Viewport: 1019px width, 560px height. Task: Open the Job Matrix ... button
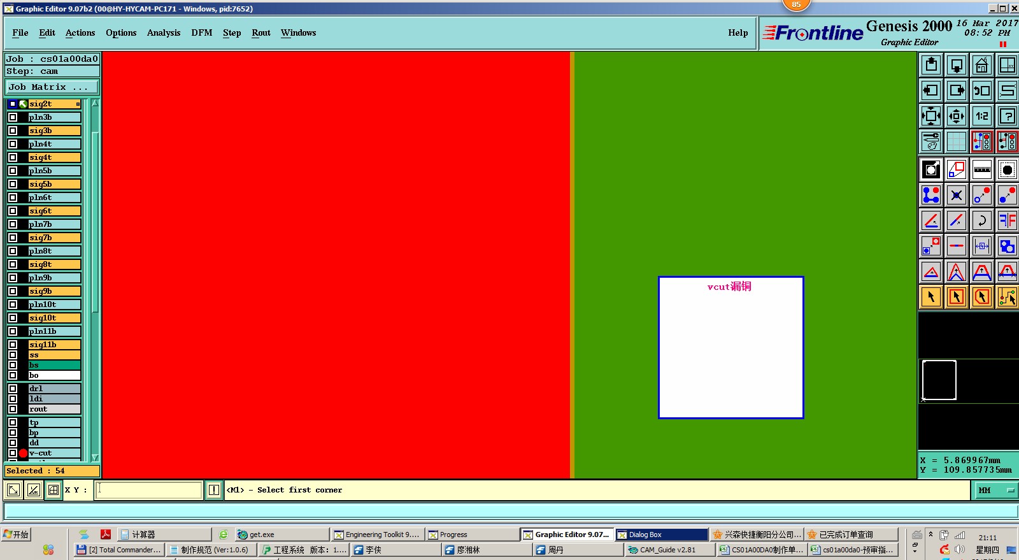point(52,87)
